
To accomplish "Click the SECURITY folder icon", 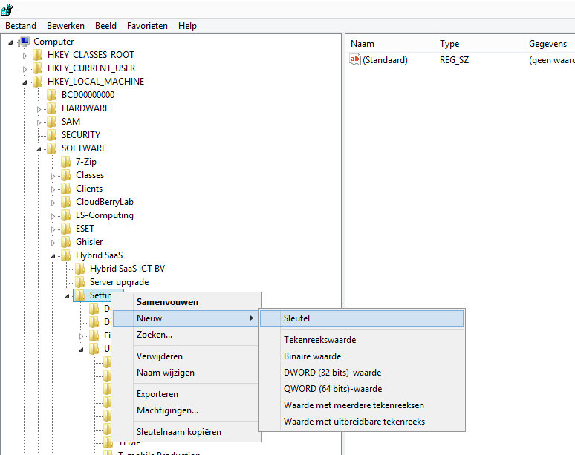I will coord(52,135).
